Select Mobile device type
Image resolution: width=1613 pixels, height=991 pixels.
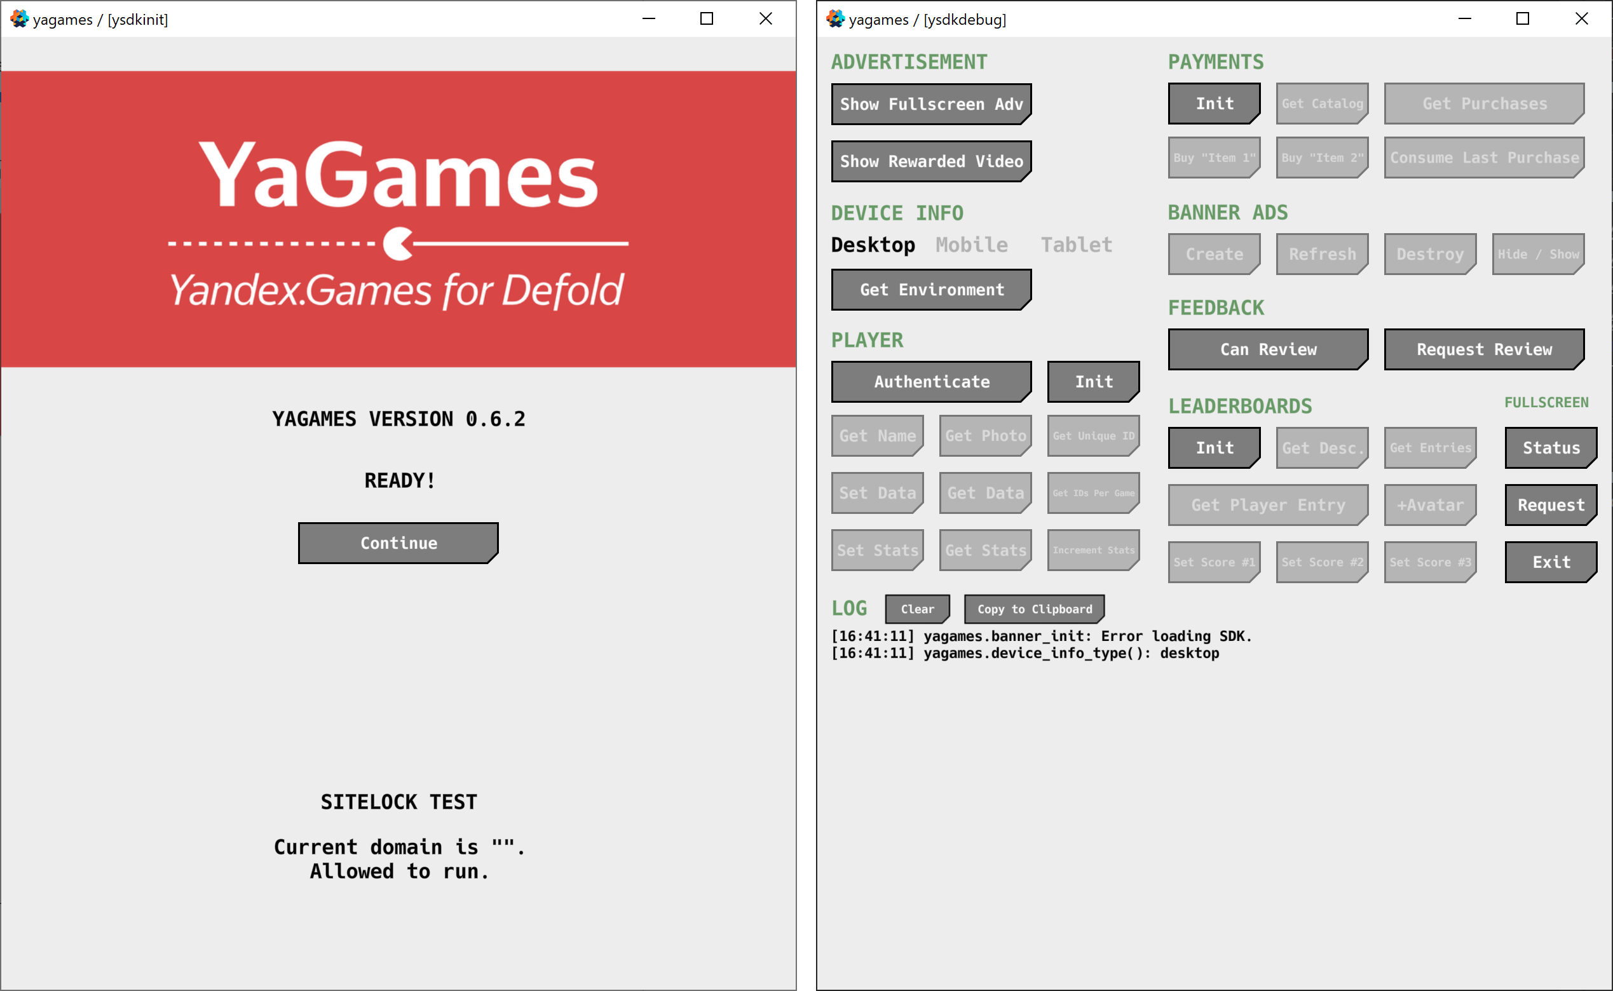pos(971,245)
